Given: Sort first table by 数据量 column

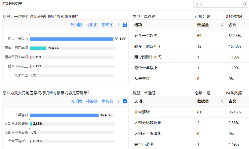Looking at the screenshot, I should [x=222, y=25].
